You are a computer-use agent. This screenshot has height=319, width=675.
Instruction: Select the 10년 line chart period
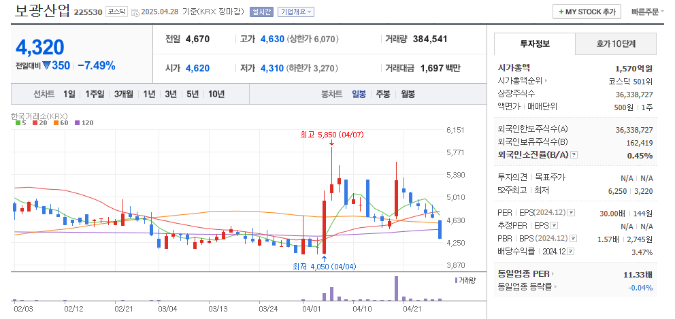(216, 95)
